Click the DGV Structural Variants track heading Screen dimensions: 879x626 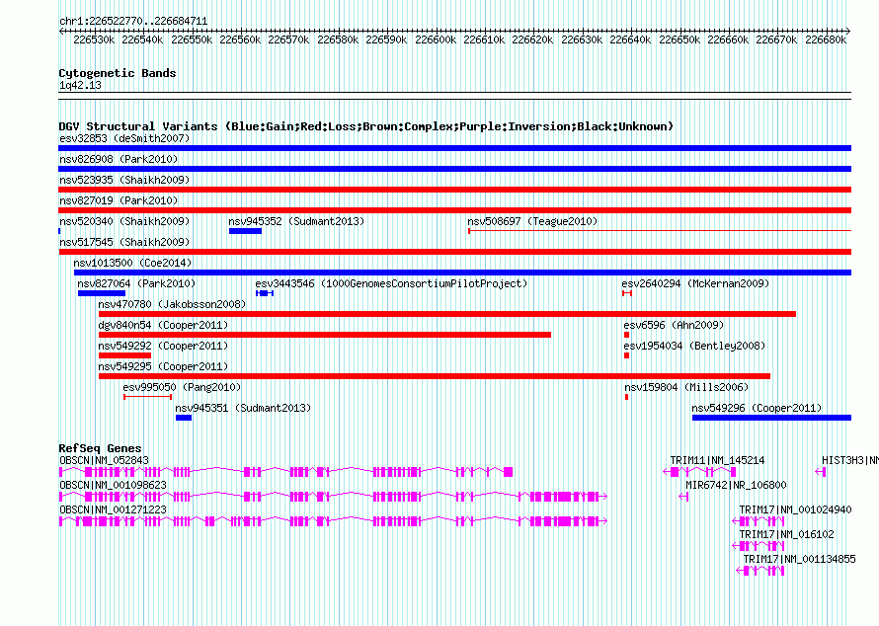tap(366, 126)
